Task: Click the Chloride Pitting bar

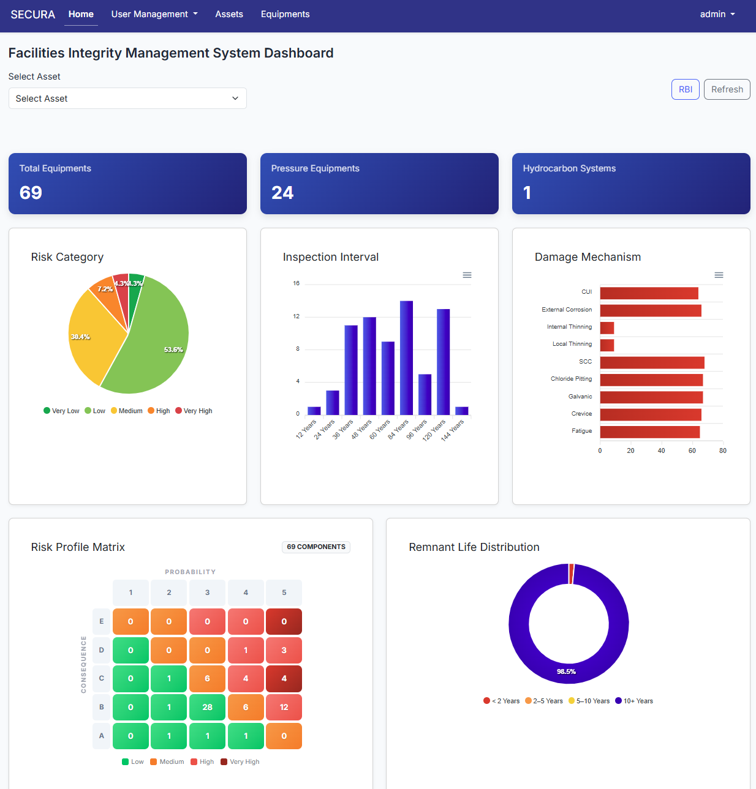Action: click(x=651, y=380)
